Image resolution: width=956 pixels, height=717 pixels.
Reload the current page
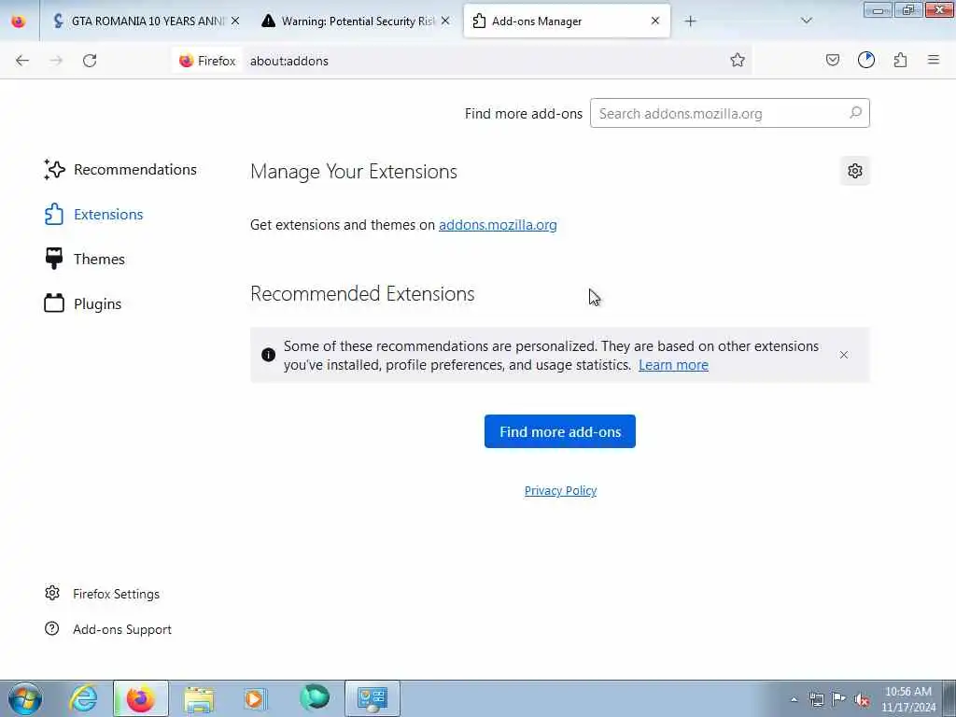[90, 61]
